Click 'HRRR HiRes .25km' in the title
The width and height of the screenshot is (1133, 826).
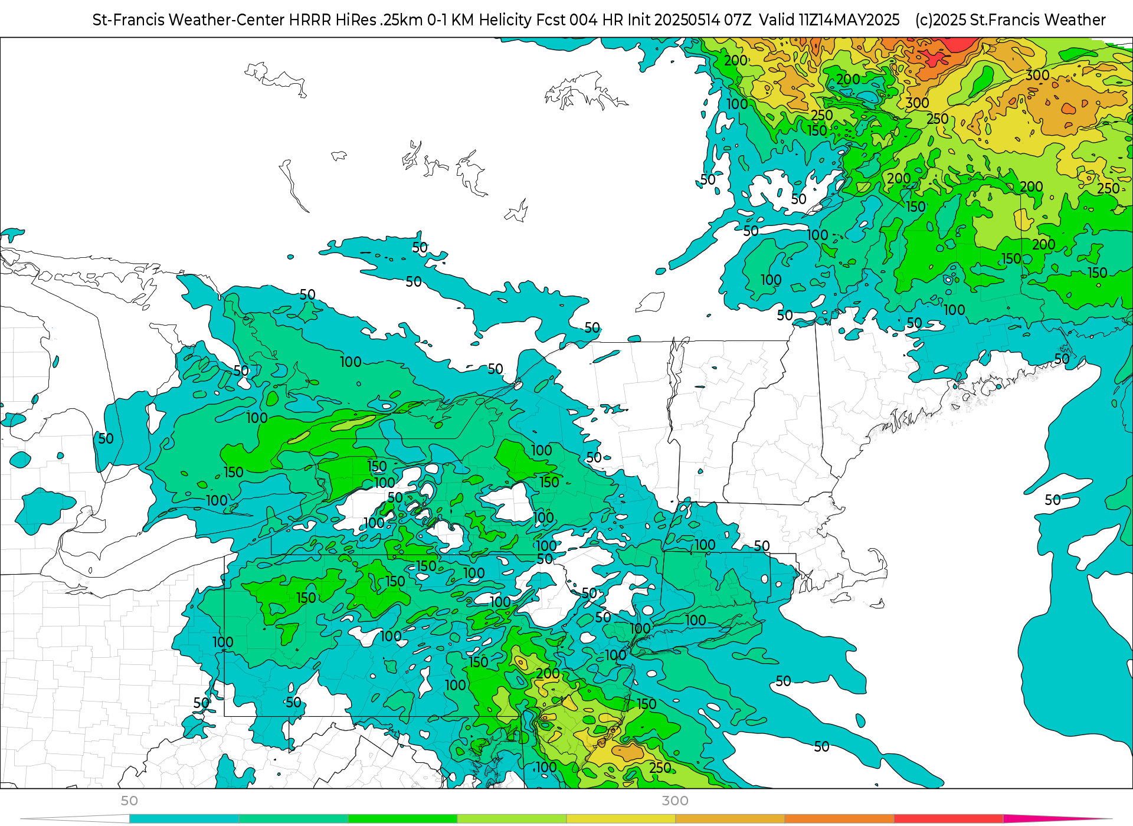(356, 20)
